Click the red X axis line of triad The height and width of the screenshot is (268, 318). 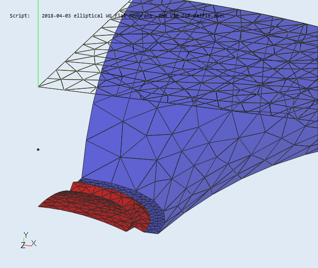29,245
